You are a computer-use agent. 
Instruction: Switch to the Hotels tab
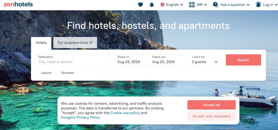(x=41, y=43)
